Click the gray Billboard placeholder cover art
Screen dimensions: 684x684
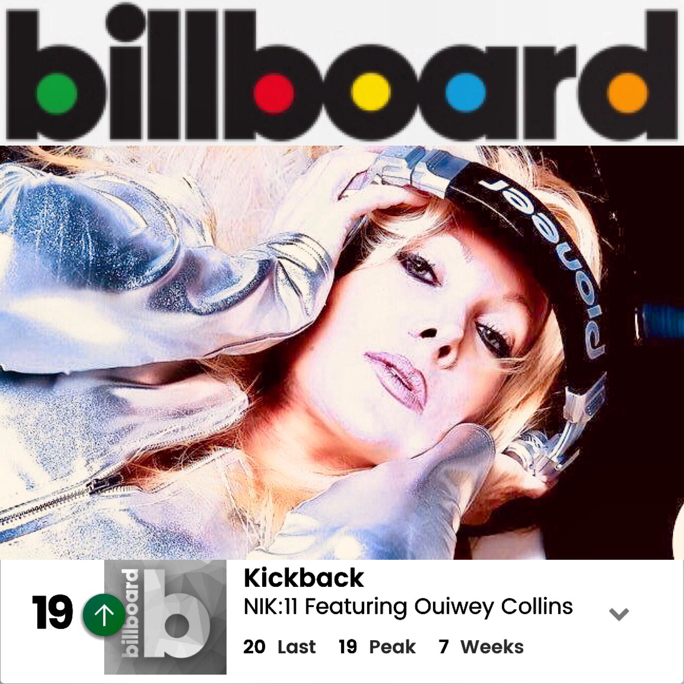(x=165, y=622)
